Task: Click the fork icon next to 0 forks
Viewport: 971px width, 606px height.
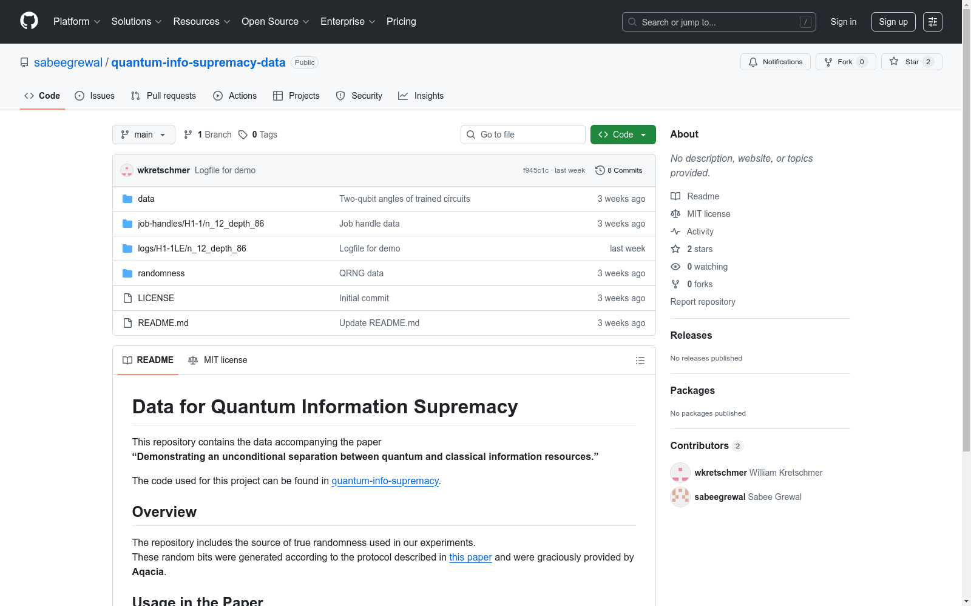Action: [675, 284]
